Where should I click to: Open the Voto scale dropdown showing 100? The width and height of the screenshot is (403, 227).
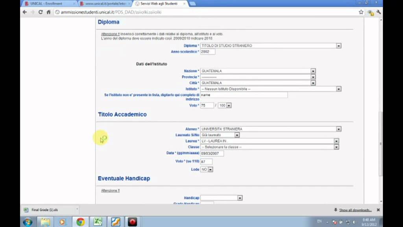225,106
